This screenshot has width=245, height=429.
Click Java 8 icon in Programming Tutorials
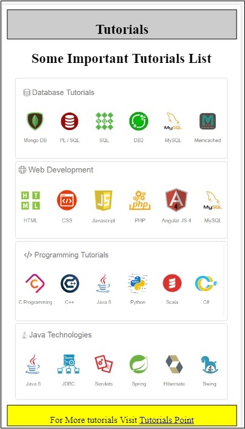click(x=103, y=283)
